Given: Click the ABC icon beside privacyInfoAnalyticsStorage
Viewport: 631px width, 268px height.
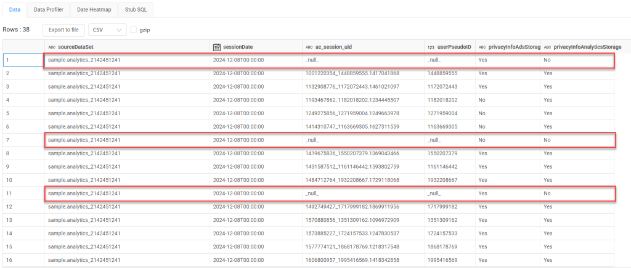Looking at the screenshot, I should click(547, 47).
